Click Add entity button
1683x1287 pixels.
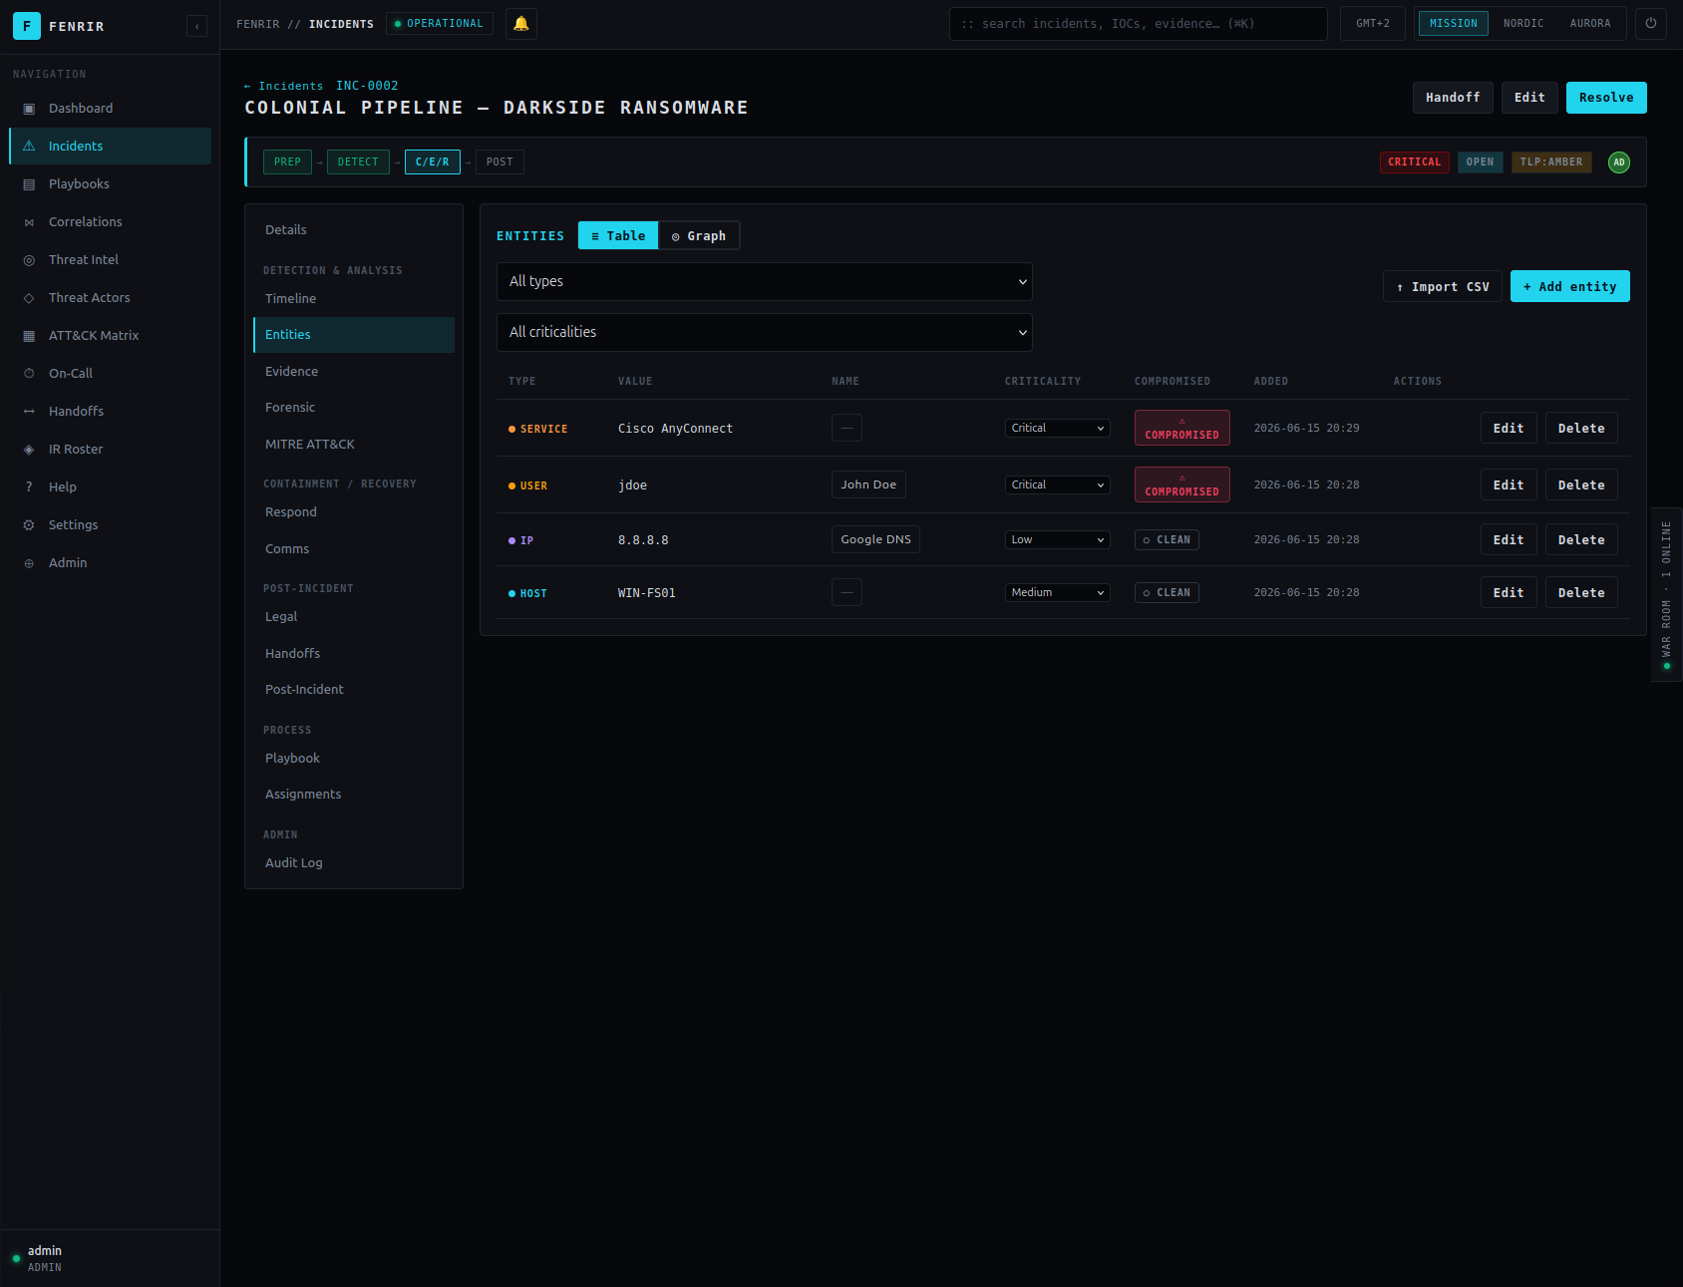pos(1570,286)
